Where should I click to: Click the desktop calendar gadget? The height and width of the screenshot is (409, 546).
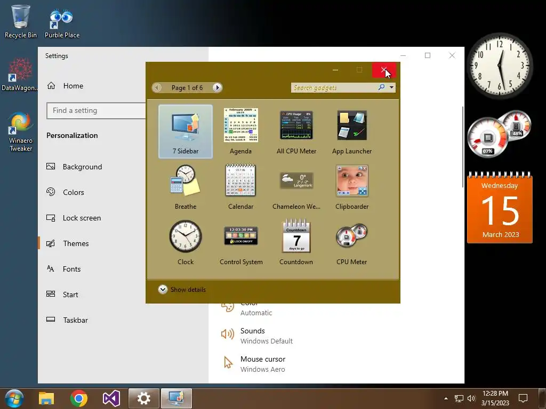point(500,208)
